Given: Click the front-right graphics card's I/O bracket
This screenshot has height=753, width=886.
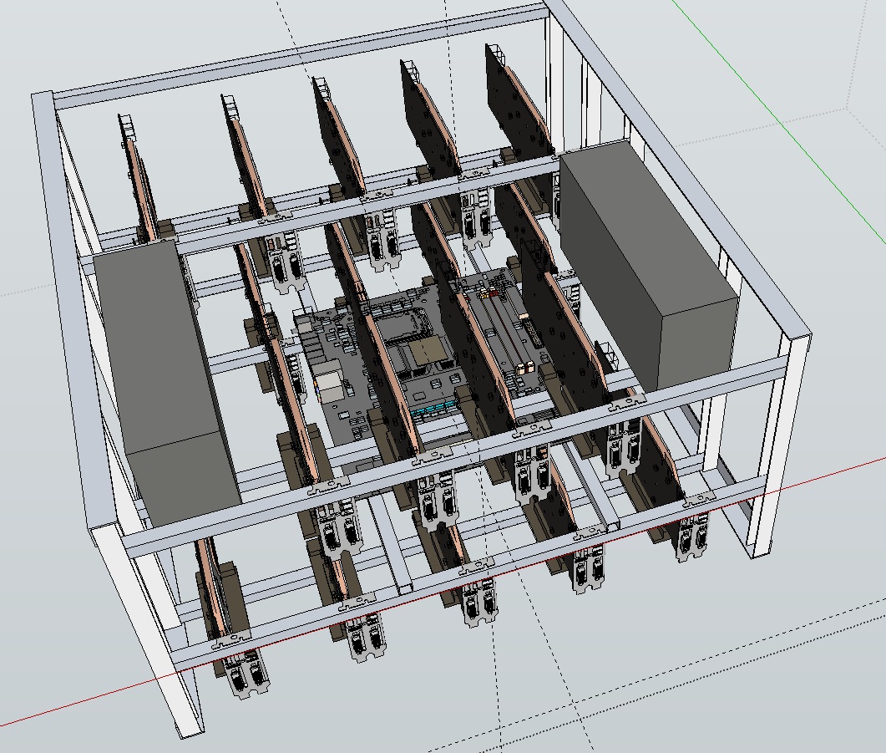Looking at the screenshot, I should click(x=693, y=535).
